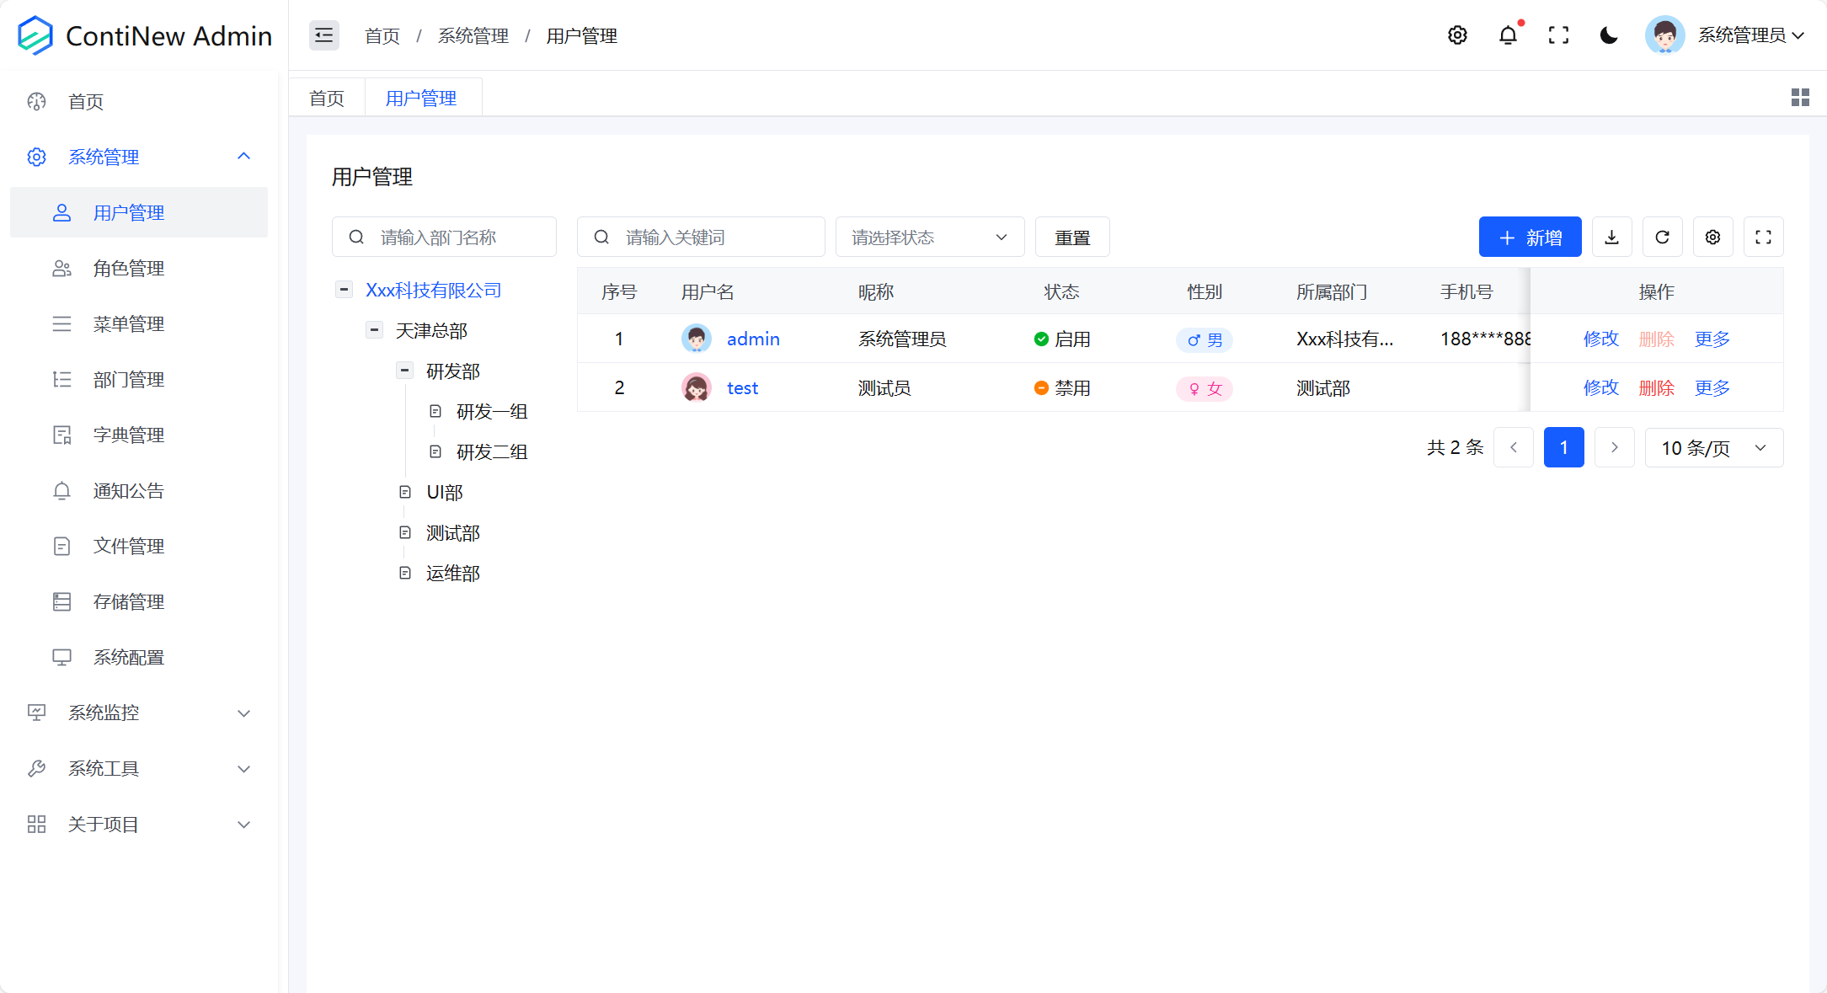This screenshot has width=1827, height=993.
Task: Open table column settings gear
Action: tap(1712, 237)
